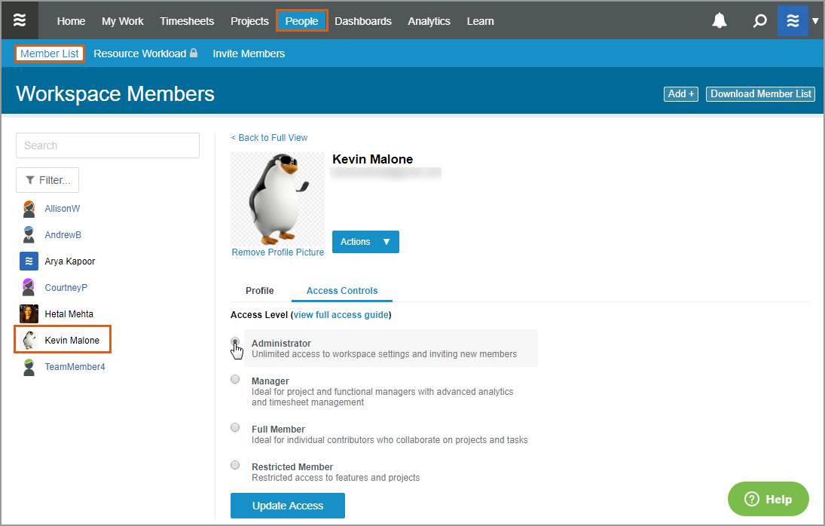Viewport: 825px width, 526px height.
Task: Expand the dropdown arrow beside workspace switcher
Action: 816,20
